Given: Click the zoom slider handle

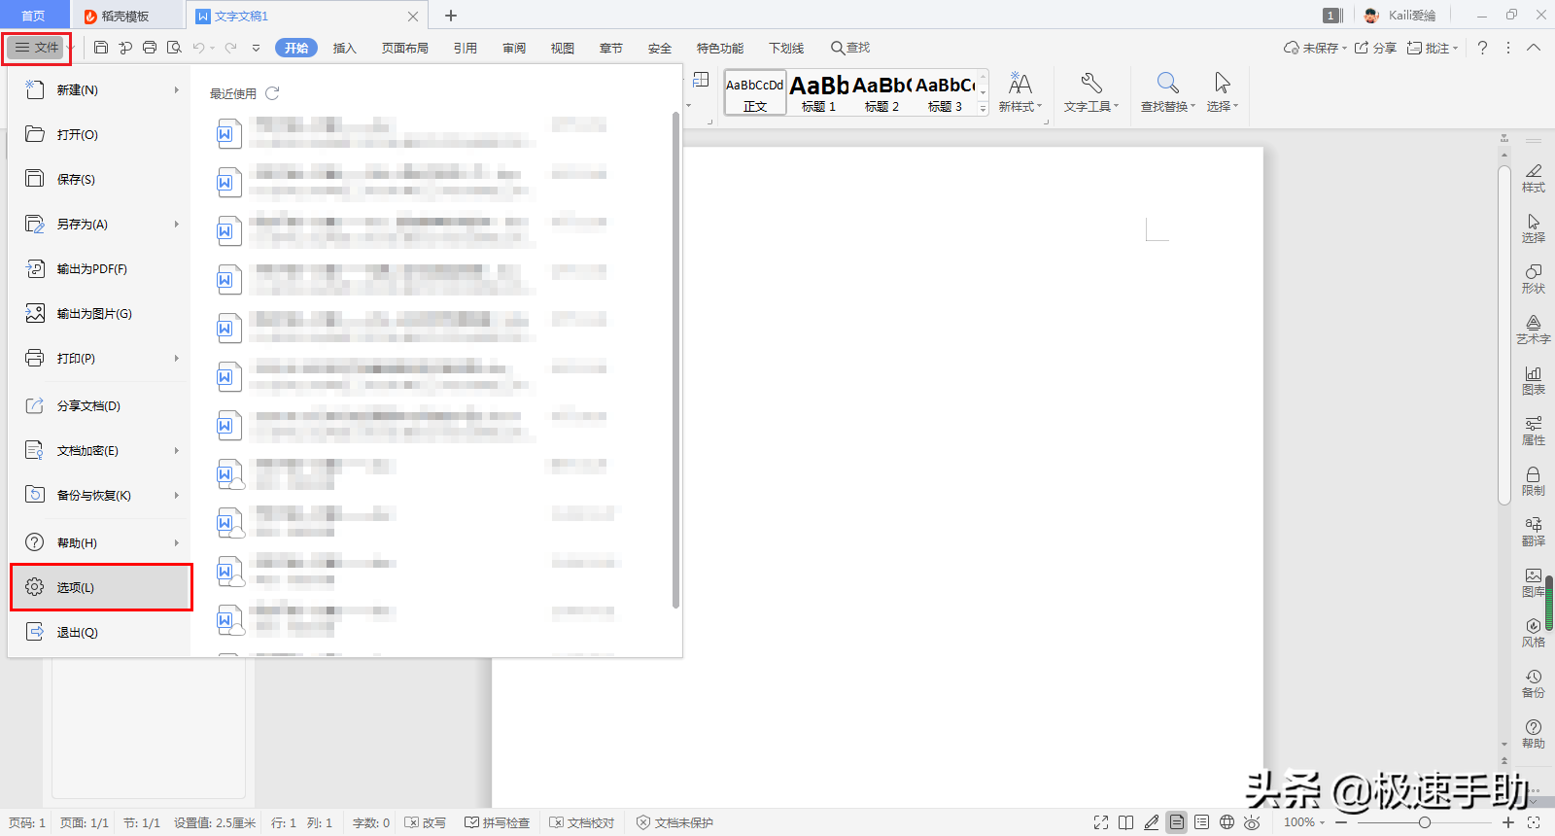Looking at the screenshot, I should 1425,822.
